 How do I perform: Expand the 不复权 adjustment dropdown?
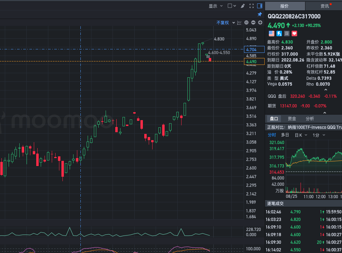pyautogui.click(x=226, y=22)
